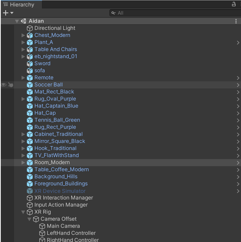Image resolution: width=241 pixels, height=242 pixels.
Task: Select Room_Modern in the hierarchy
Action: pos(52,162)
